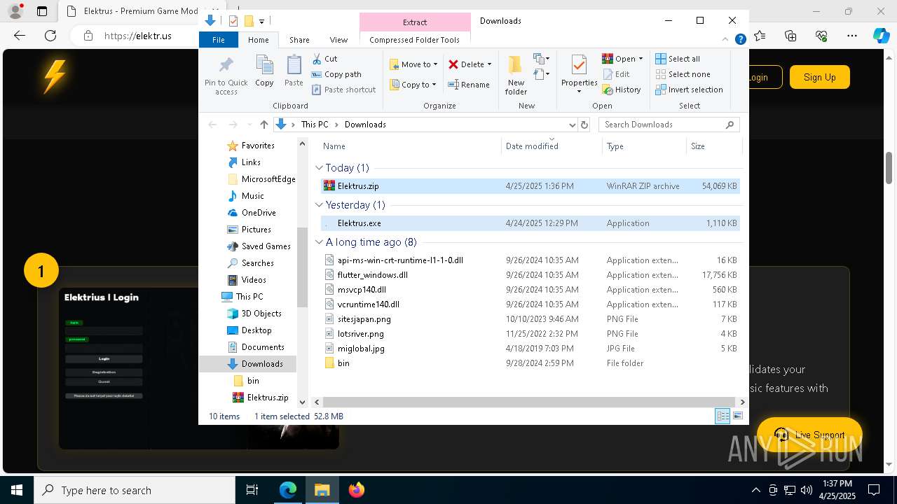Open the File menu
Viewport: 897px width, 504px height.
click(x=219, y=40)
